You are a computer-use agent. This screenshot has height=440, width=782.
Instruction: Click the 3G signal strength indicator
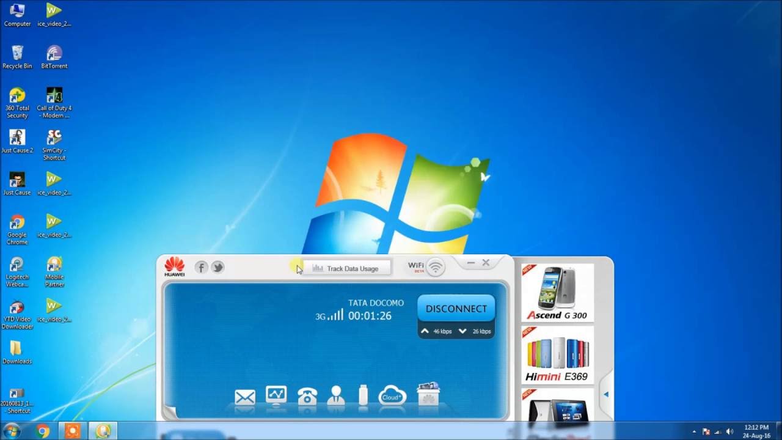pos(329,315)
